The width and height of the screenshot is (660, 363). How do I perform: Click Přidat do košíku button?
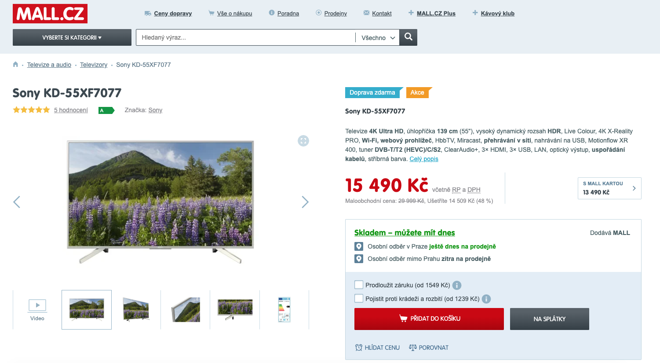(x=429, y=319)
